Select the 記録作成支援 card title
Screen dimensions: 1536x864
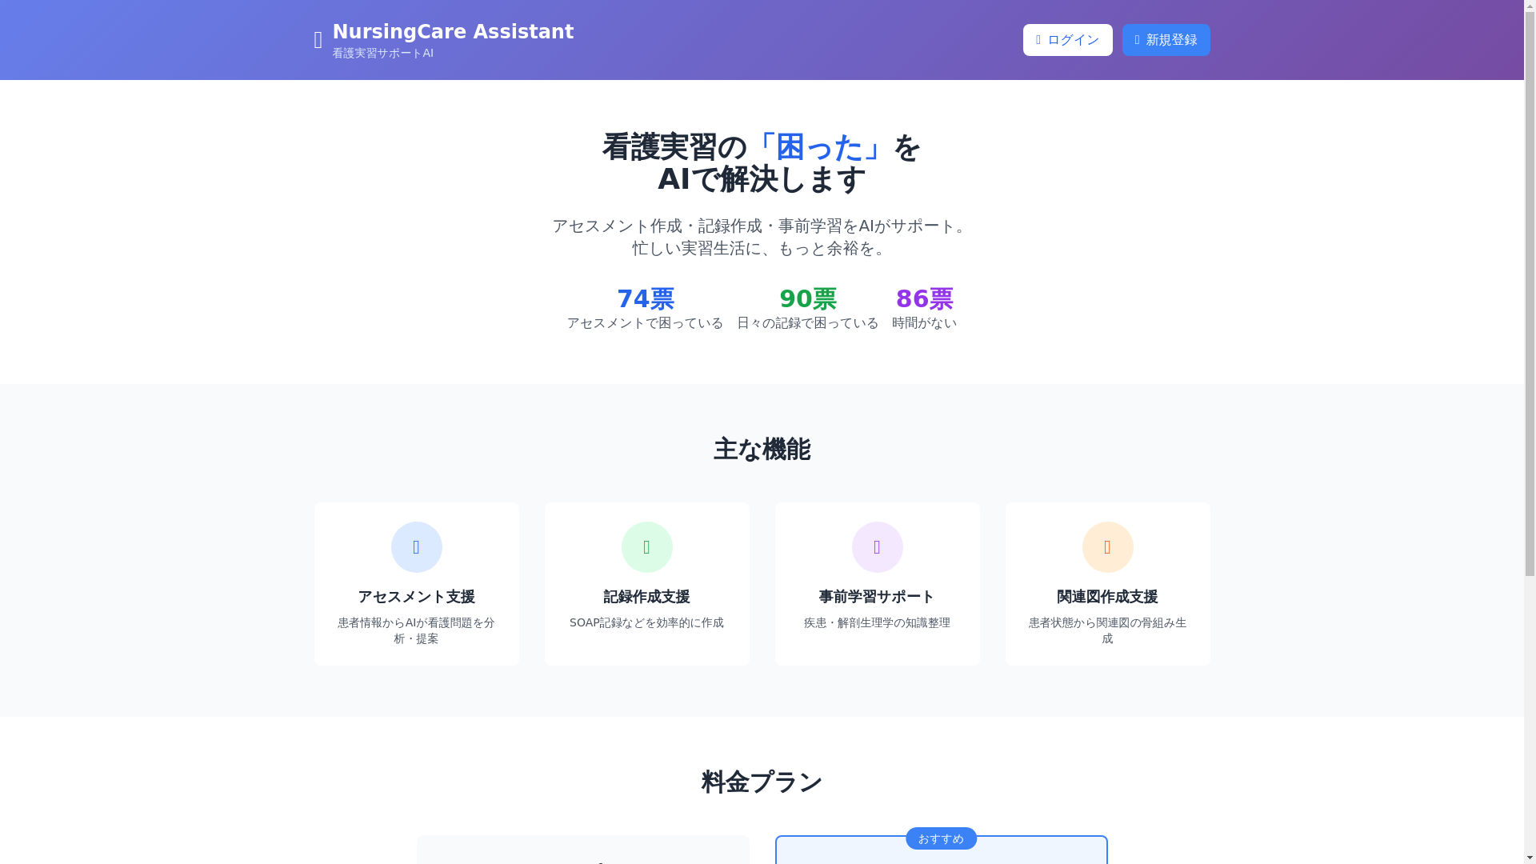point(646,597)
